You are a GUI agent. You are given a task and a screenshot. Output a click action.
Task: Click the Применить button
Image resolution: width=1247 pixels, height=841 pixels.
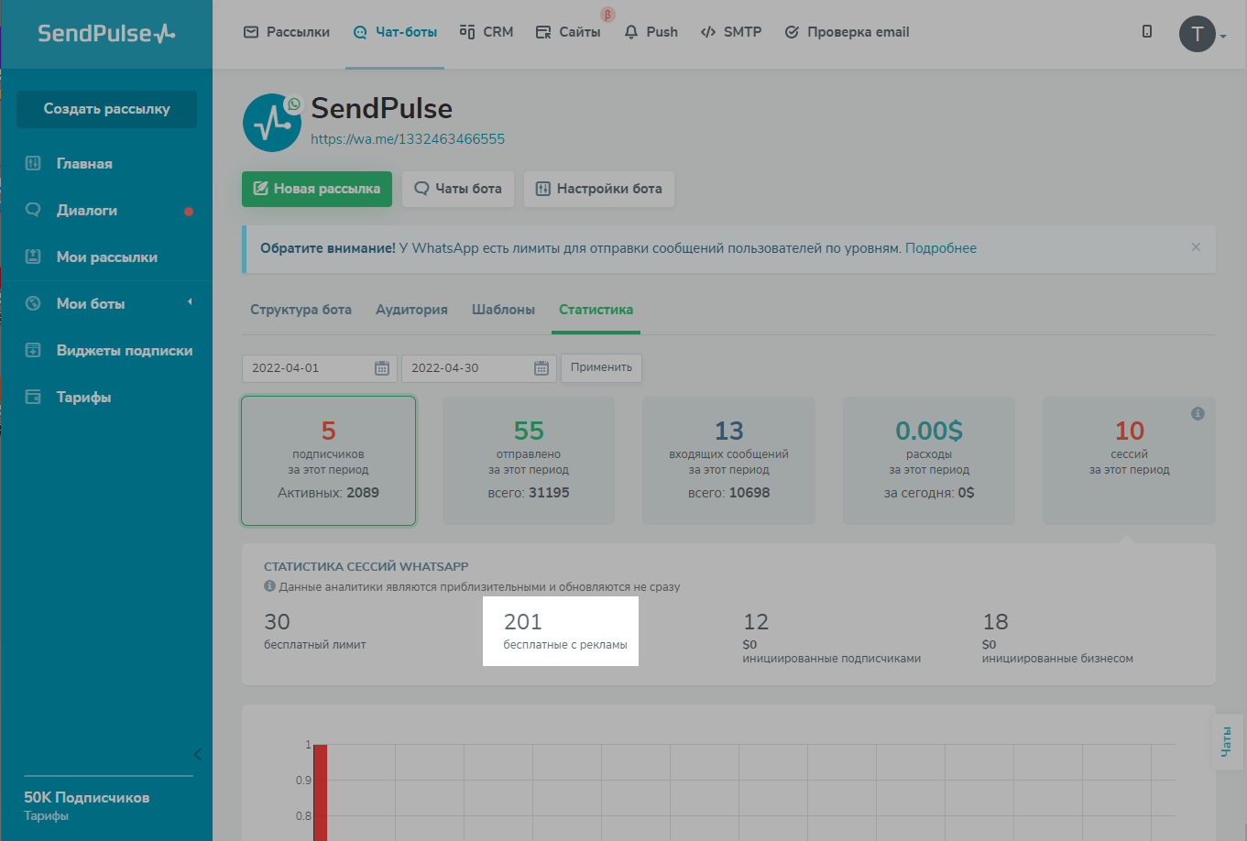click(601, 367)
